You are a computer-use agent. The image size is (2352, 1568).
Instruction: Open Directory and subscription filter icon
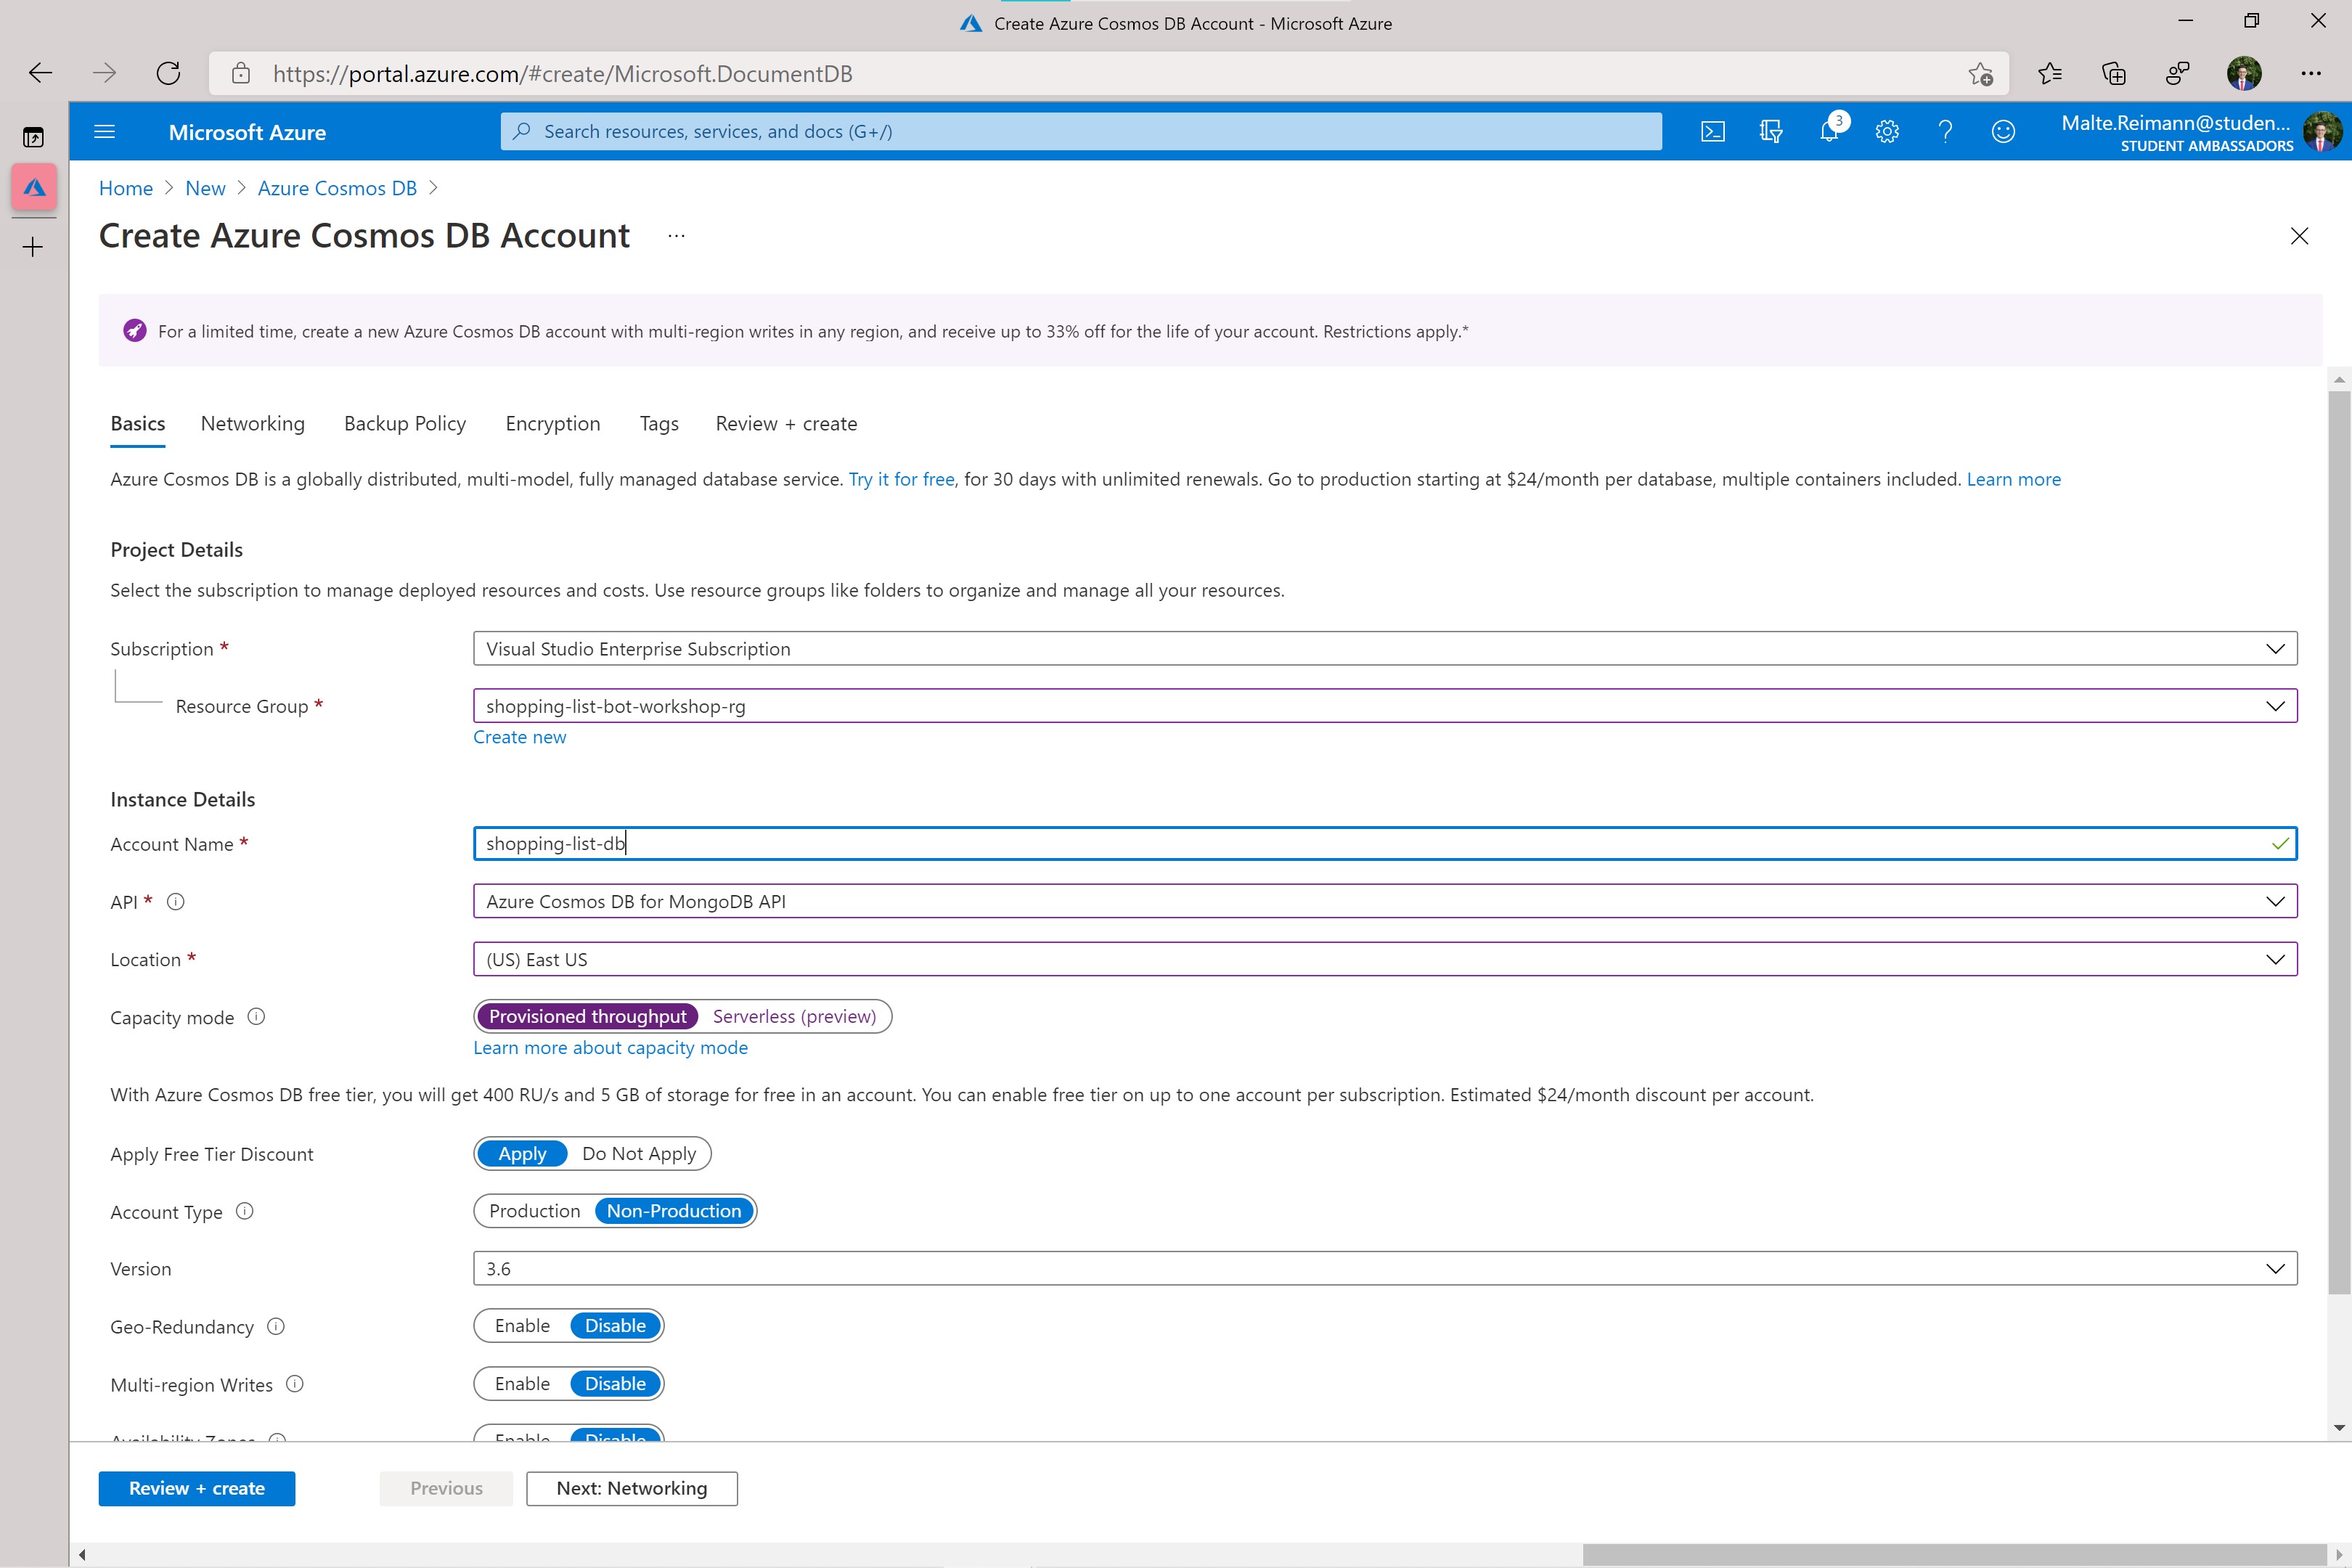click(x=1771, y=131)
